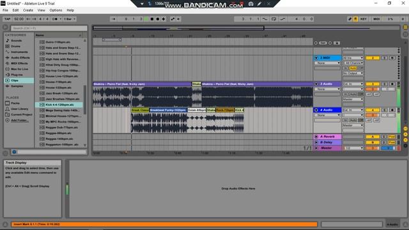The image size is (409, 230).
Task: Open Current Project under Places
Action: 21,114
